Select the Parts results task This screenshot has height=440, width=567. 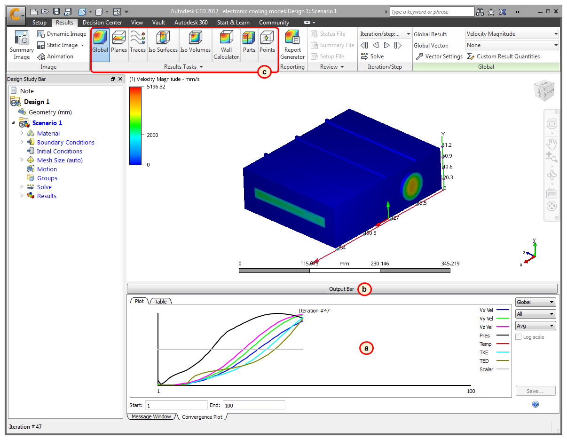[249, 45]
